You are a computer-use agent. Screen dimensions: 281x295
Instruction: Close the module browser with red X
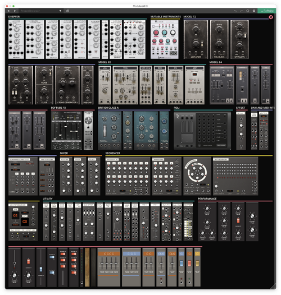tap(271, 17)
